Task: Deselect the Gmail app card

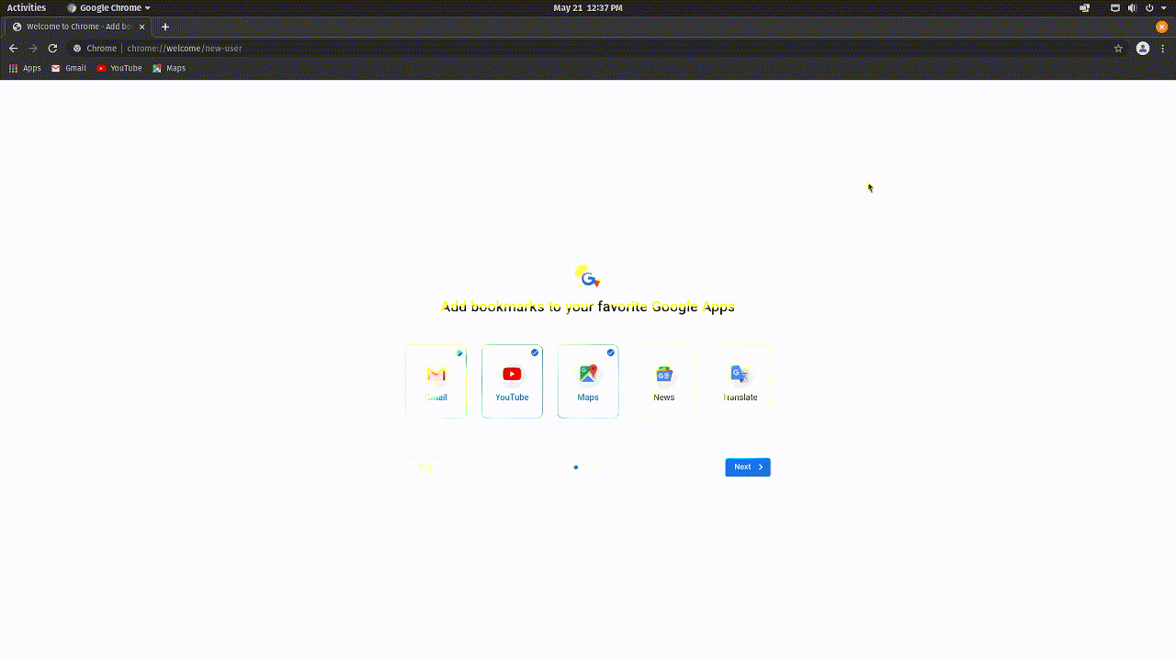Action: (436, 381)
